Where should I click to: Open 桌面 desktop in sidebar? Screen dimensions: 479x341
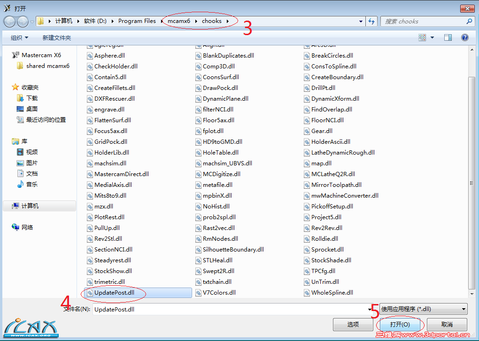[27, 109]
